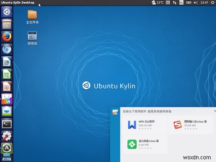Open the Software Updater launcher icon

coord(7,148)
